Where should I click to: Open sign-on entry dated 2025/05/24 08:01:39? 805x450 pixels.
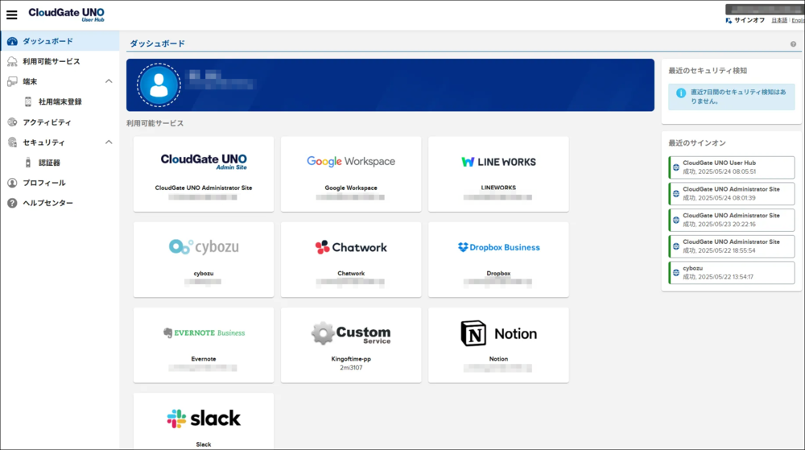(732, 193)
